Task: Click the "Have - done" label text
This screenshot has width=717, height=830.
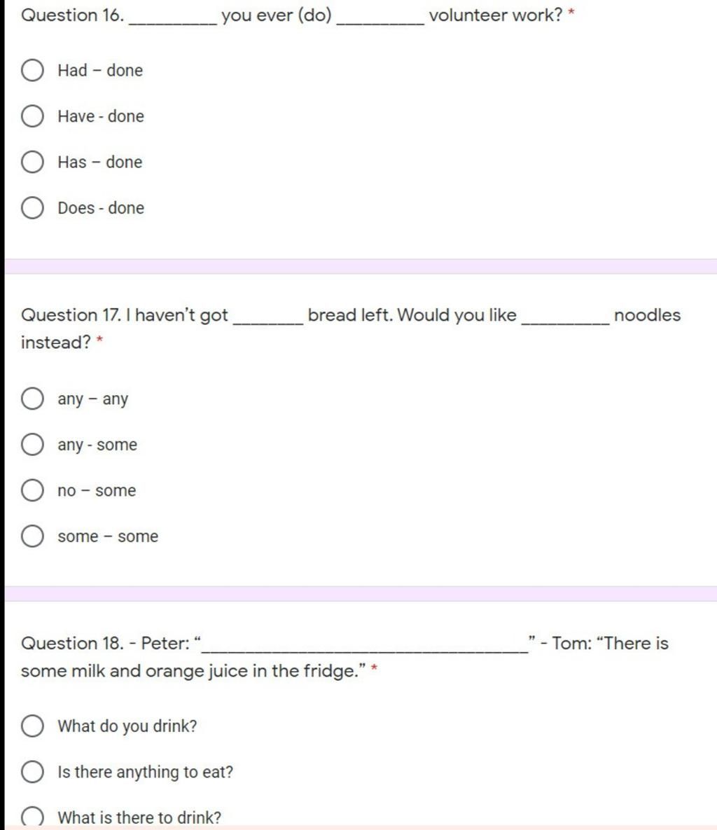Action: tap(101, 116)
